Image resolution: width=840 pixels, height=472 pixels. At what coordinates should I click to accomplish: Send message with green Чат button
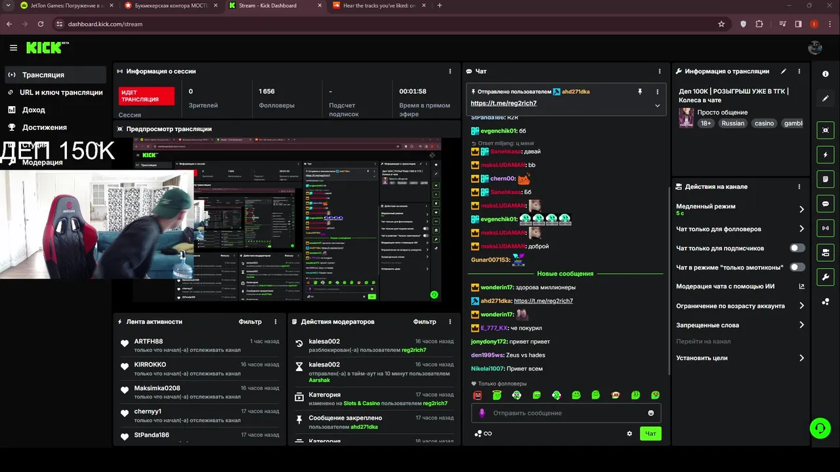(650, 433)
